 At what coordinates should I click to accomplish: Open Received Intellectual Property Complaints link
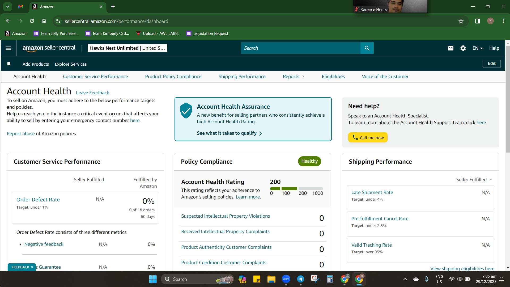point(225,231)
